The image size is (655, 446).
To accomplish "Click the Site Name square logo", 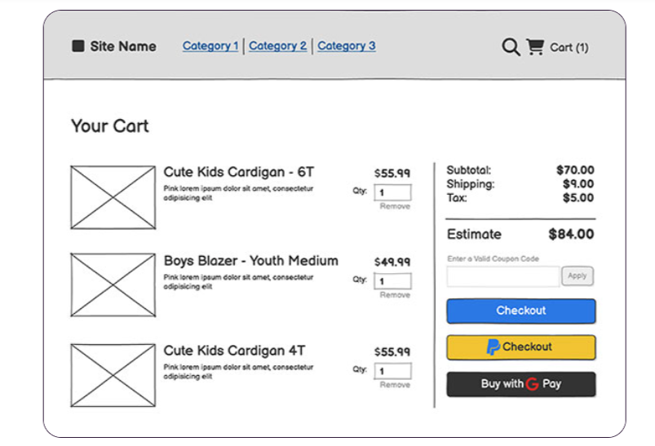I will point(78,46).
